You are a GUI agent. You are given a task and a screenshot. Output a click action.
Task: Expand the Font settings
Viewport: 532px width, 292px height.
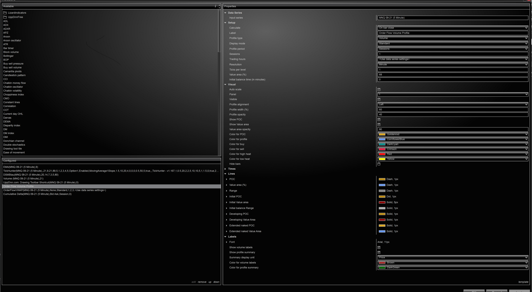pyautogui.click(x=227, y=242)
